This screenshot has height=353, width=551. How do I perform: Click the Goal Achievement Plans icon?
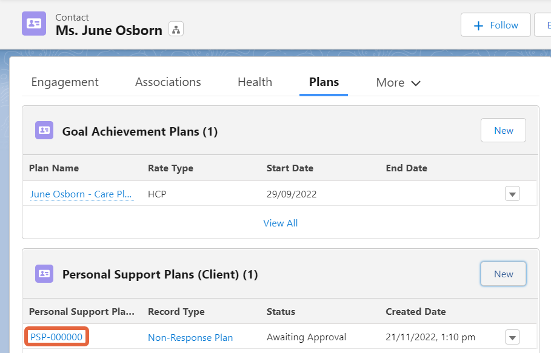click(x=44, y=130)
